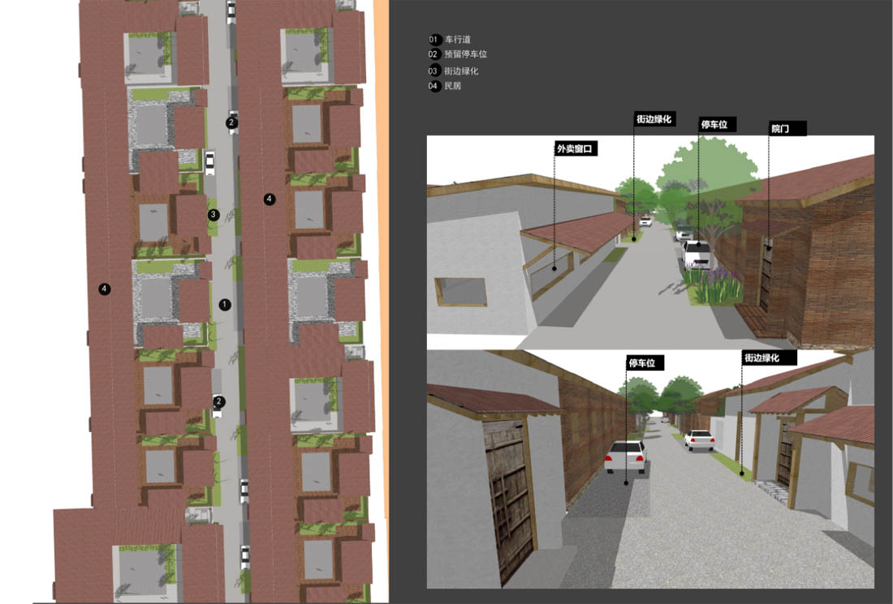893x604 pixels.
Task: Select 停车位 label in the top rendering
Action: click(x=718, y=125)
